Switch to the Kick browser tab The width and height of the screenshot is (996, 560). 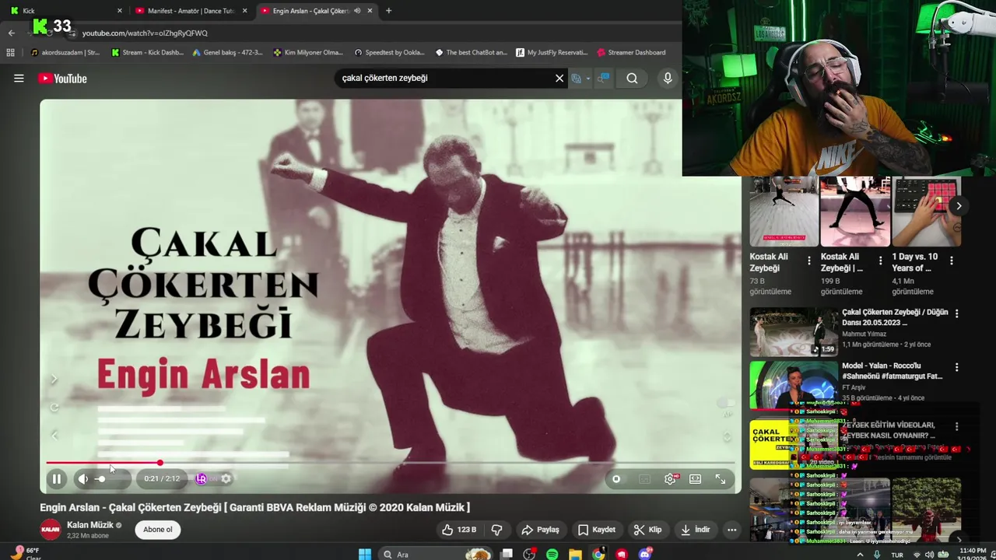point(66,11)
